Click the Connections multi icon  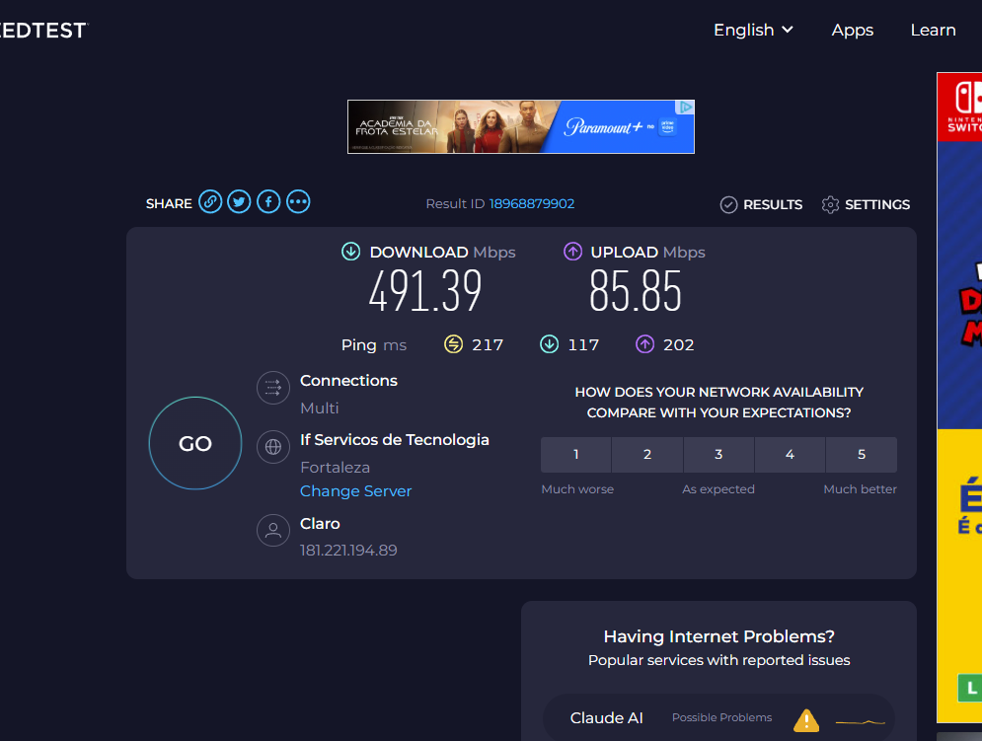(x=272, y=388)
